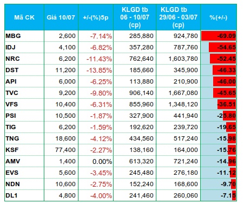This screenshot has height=203, width=244.
Task: Select the PSI volume 441,940 cell
Action: click(x=186, y=116)
